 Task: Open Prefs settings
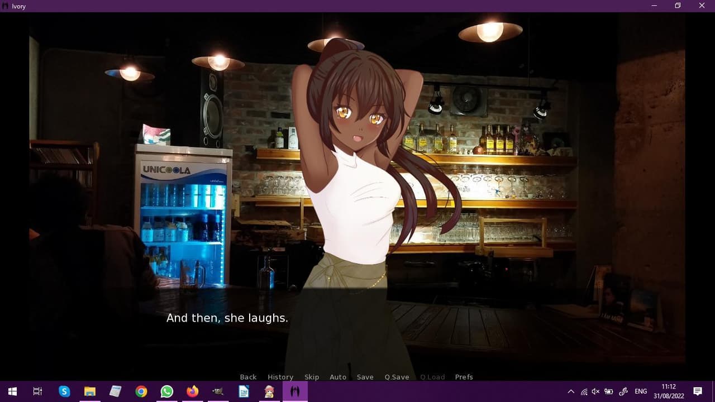pyautogui.click(x=464, y=377)
